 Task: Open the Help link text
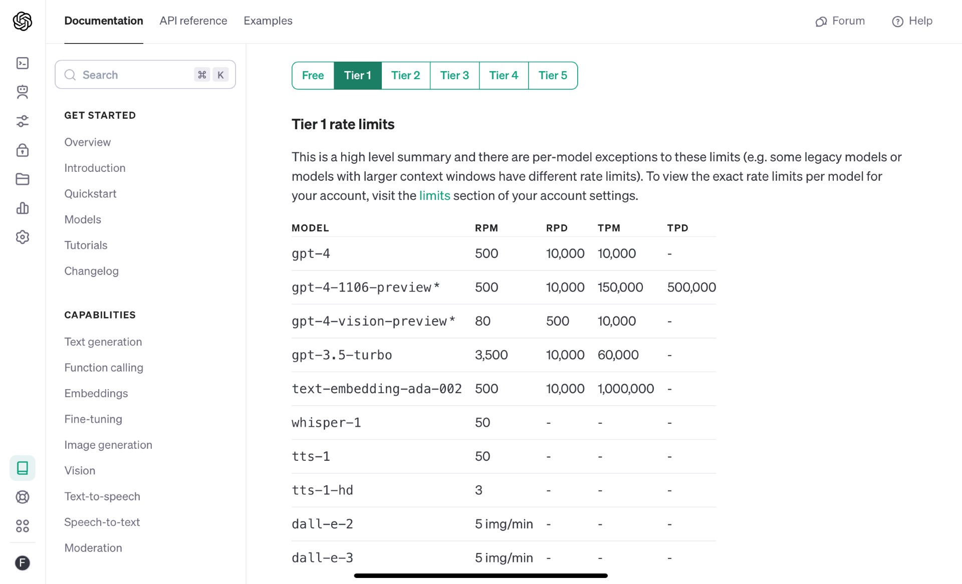[920, 21]
